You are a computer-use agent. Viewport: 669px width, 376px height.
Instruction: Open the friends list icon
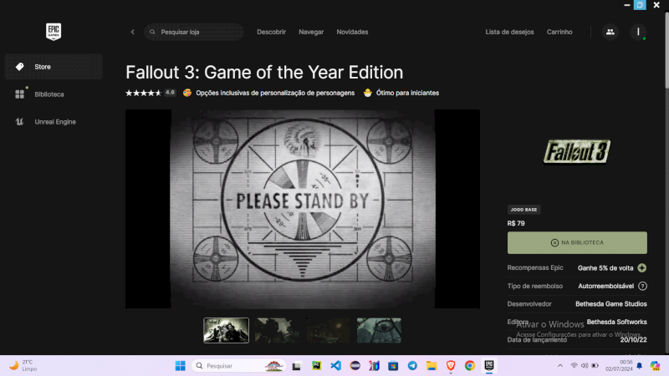tap(610, 32)
